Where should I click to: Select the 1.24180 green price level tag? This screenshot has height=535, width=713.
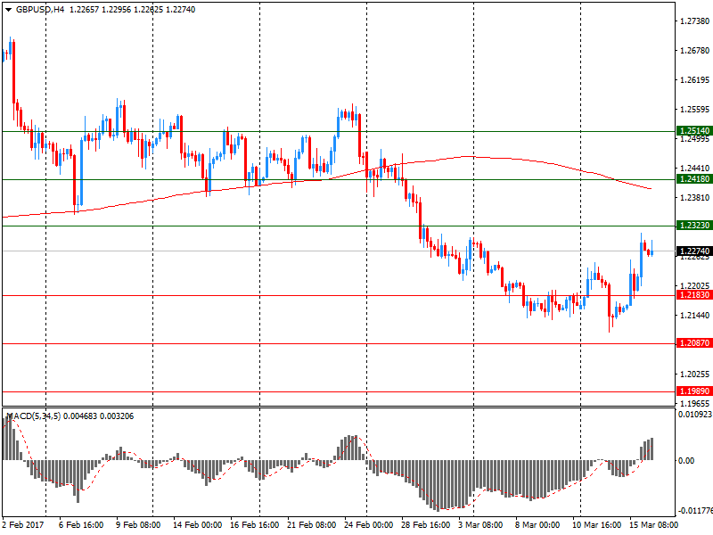coord(693,179)
